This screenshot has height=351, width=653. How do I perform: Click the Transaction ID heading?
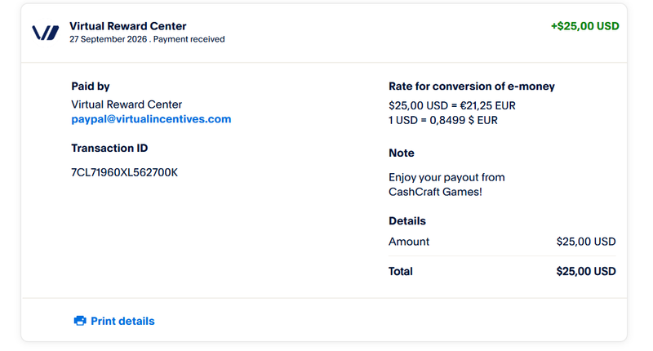coord(109,149)
